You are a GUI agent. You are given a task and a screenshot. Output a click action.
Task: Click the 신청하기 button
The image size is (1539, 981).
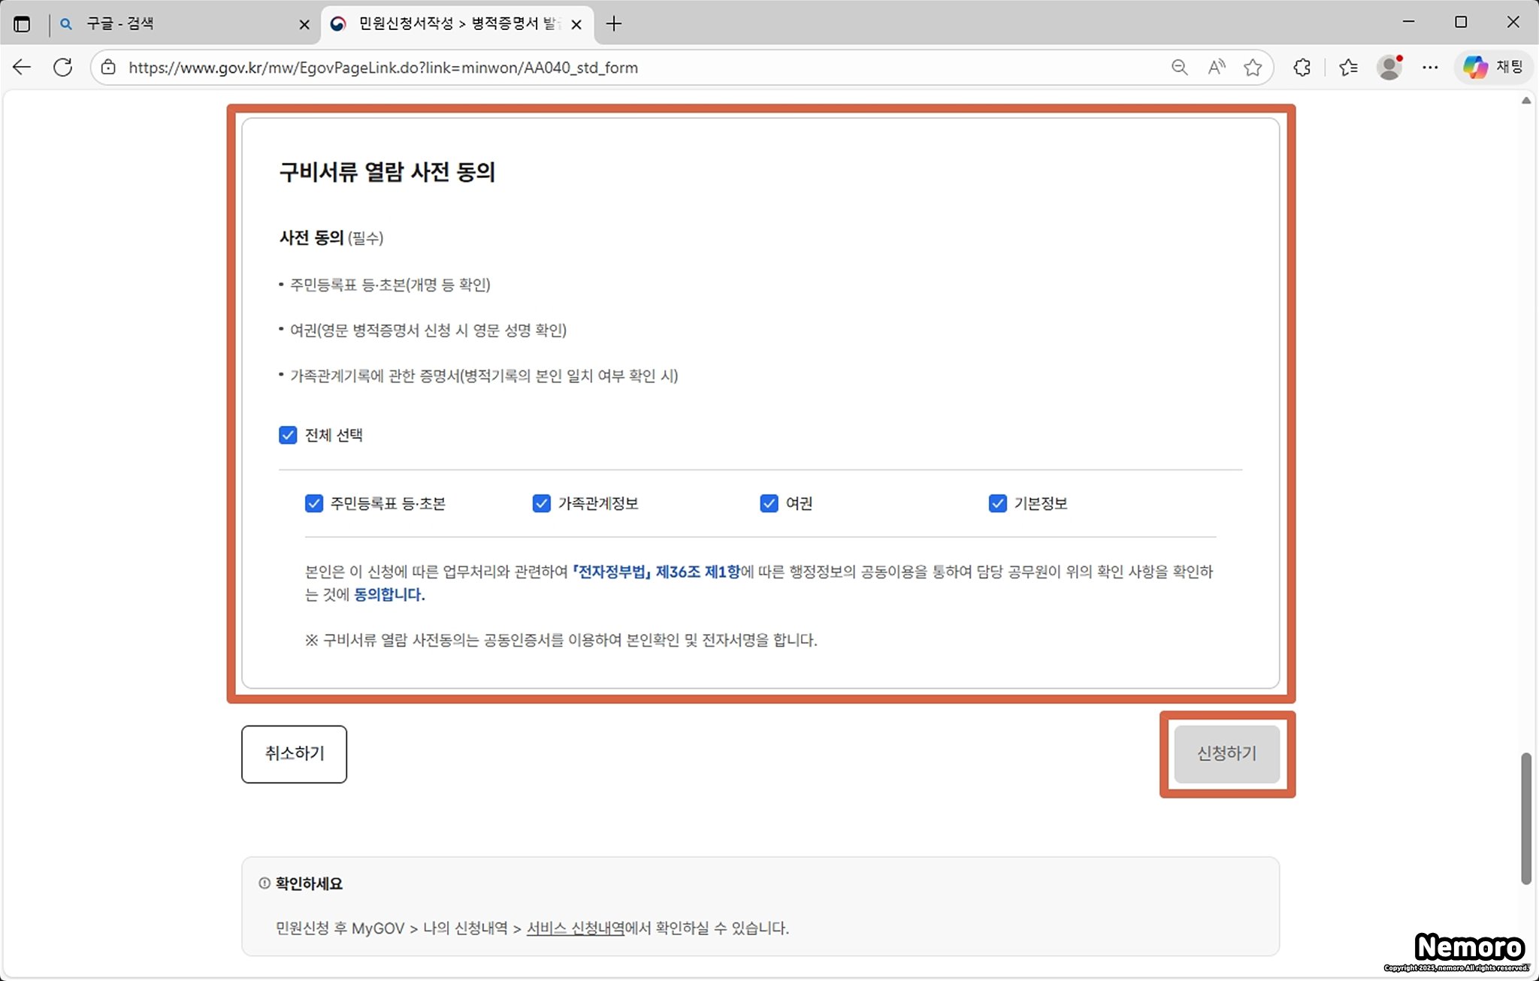[x=1226, y=753]
